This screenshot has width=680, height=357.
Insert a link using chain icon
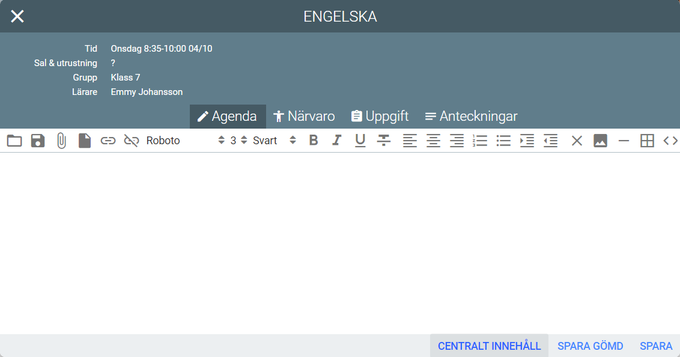click(108, 141)
